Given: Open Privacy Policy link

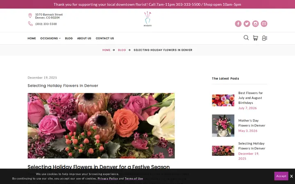Looking at the screenshot, I should click(x=108, y=179).
